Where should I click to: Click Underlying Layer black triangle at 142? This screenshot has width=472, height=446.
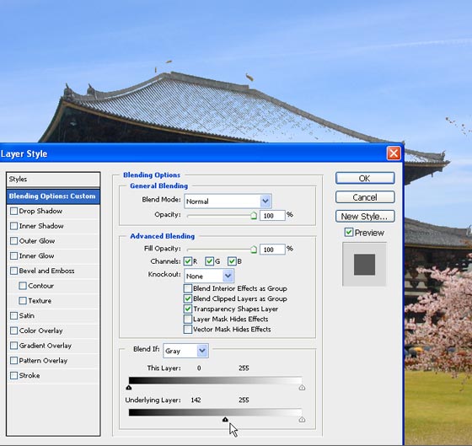click(225, 419)
